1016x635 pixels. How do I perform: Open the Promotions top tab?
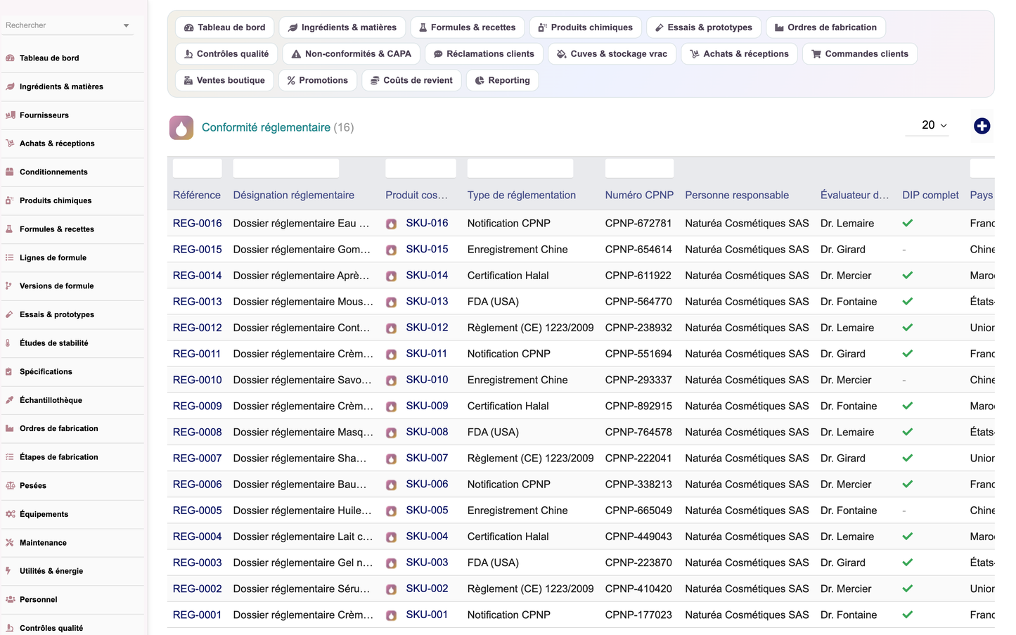tap(318, 80)
